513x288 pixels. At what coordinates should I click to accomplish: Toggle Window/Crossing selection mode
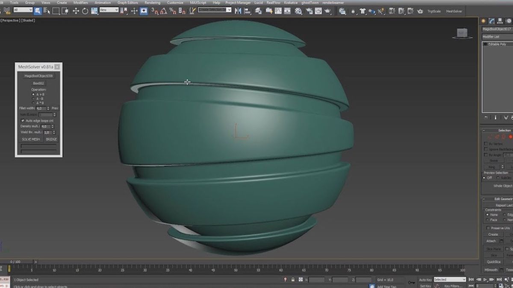coord(65,10)
